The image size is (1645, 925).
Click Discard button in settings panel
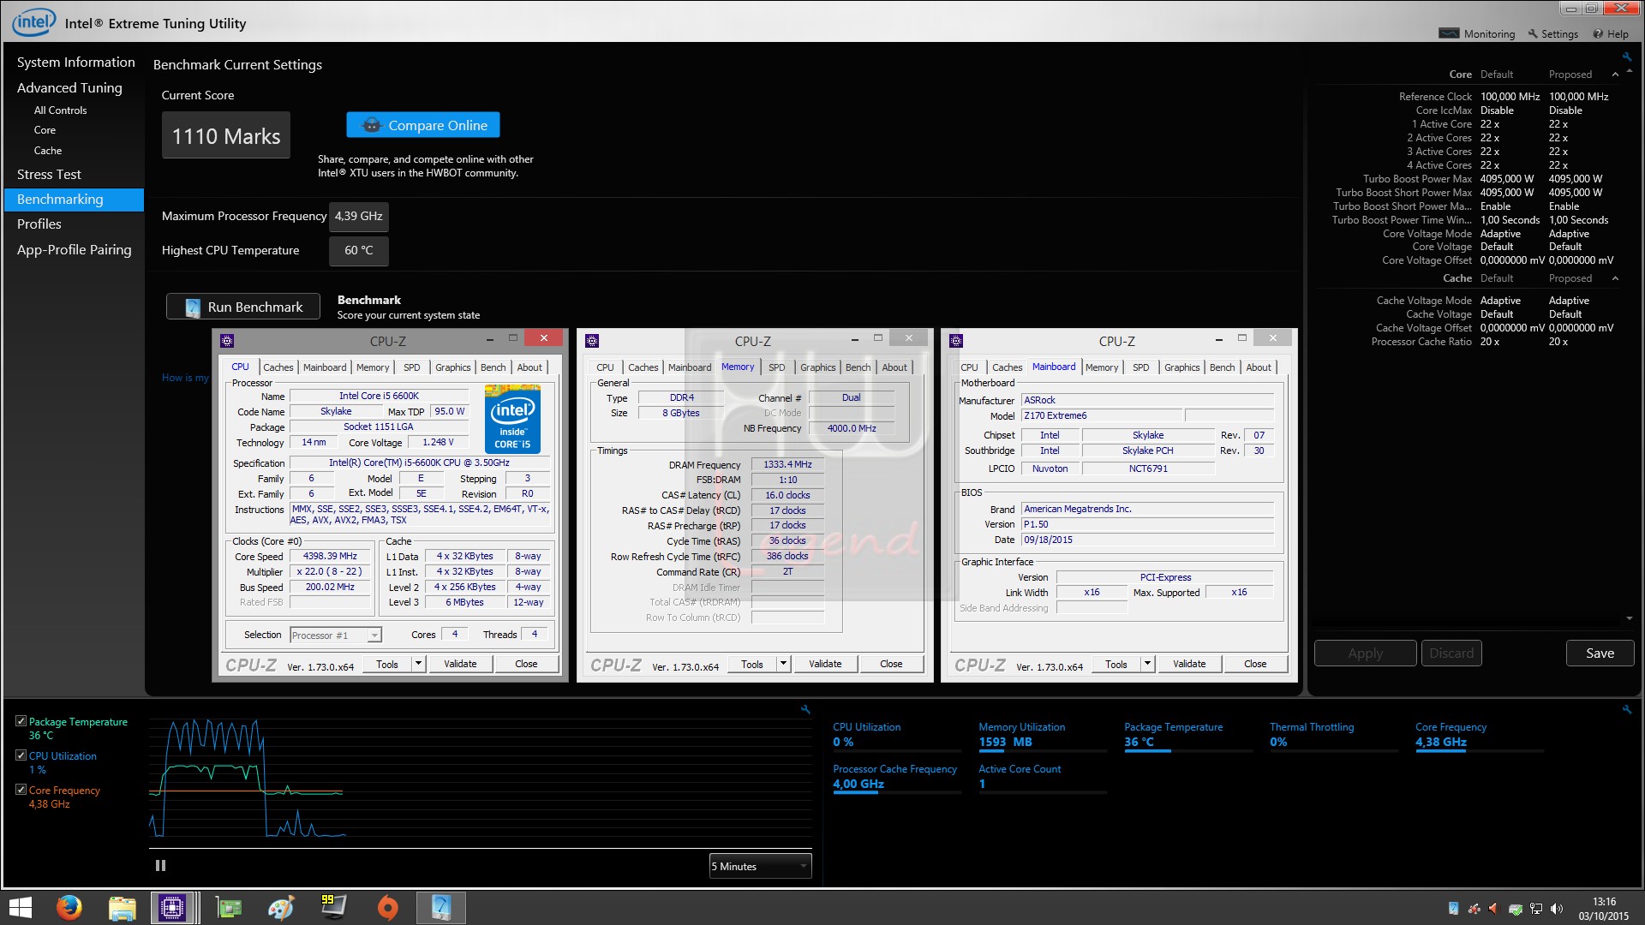pos(1451,653)
